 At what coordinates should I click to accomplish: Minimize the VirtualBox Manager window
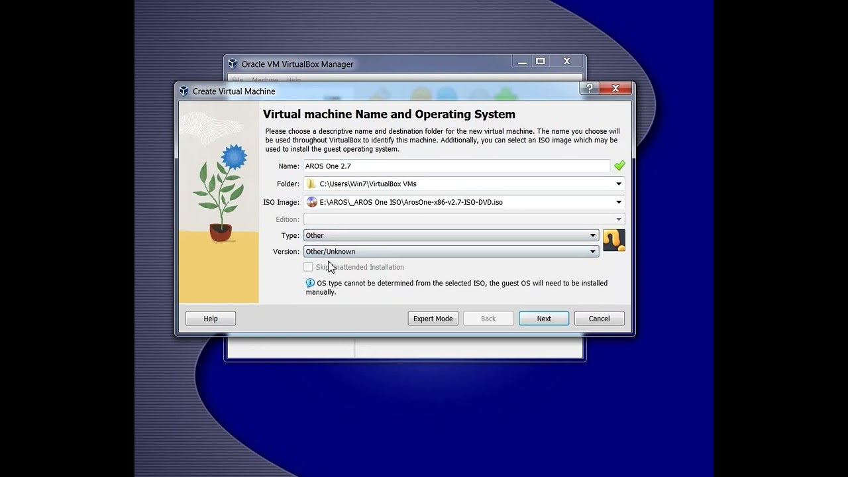coord(523,61)
